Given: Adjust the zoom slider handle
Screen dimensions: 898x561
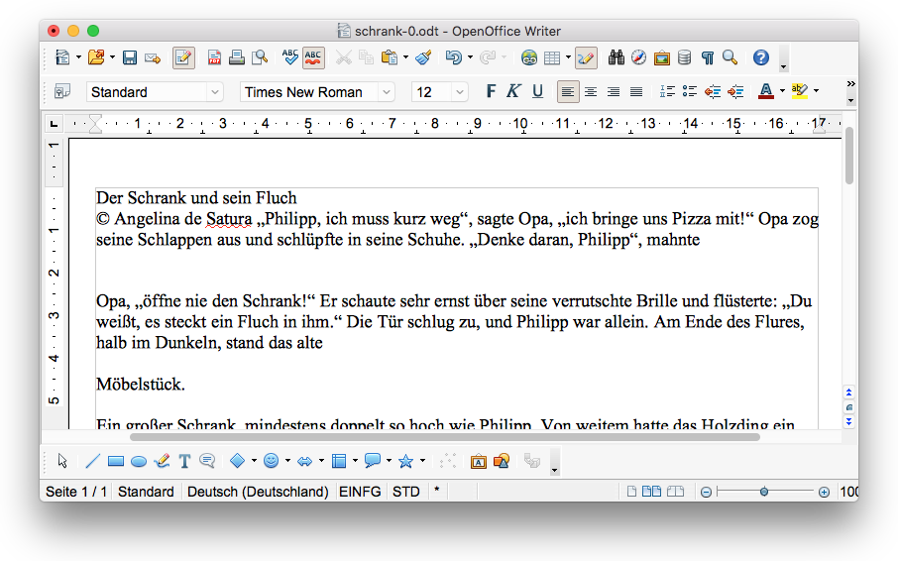Looking at the screenshot, I should click(764, 492).
